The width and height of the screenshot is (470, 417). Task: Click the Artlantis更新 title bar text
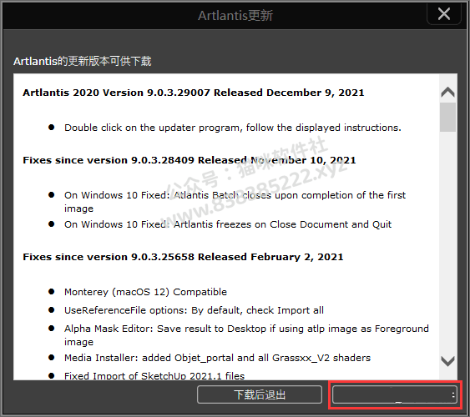(235, 16)
